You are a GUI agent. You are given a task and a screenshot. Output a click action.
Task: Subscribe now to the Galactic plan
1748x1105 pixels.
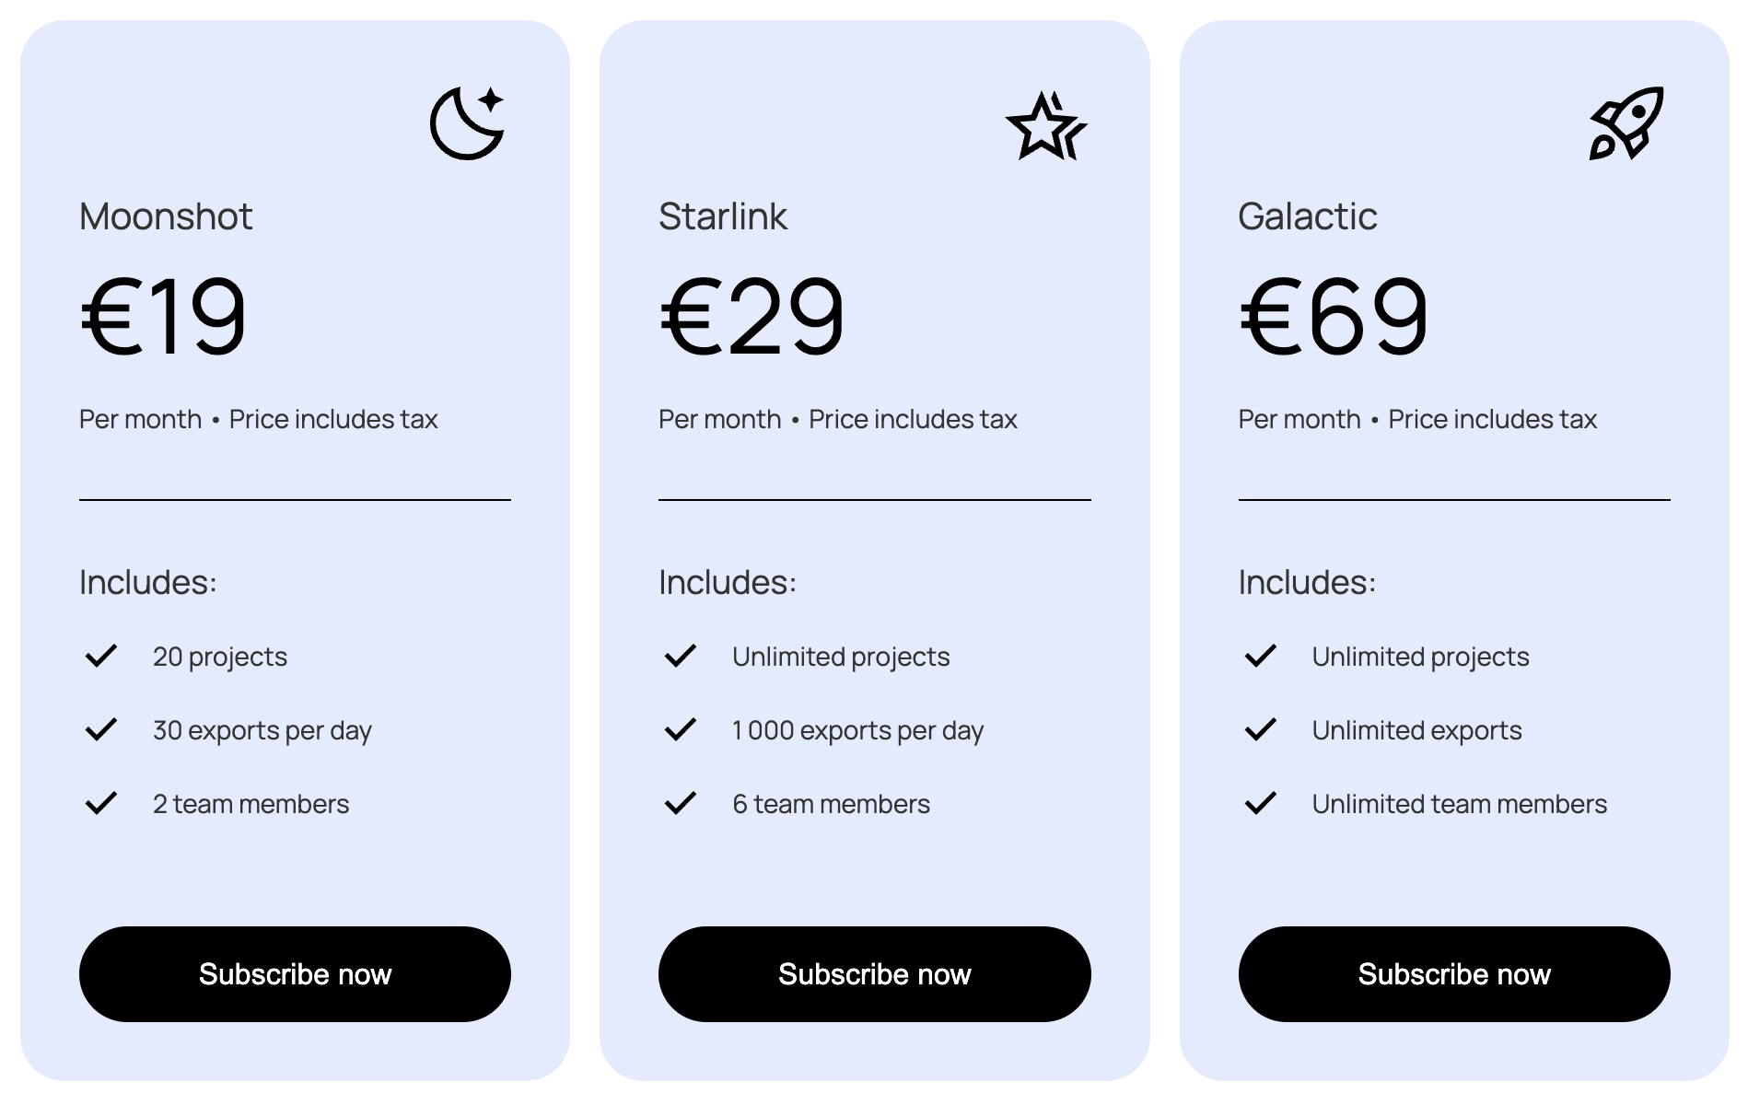(1453, 974)
